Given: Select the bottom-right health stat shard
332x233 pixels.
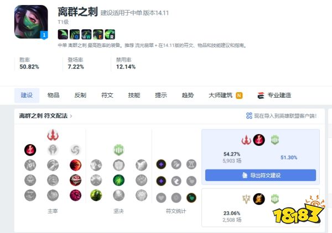Looking at the screenshot, I should pos(191,198).
